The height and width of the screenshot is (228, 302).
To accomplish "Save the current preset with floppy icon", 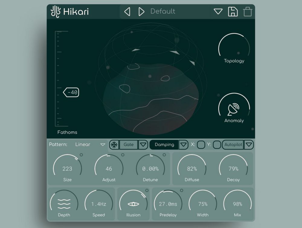I will (233, 11).
